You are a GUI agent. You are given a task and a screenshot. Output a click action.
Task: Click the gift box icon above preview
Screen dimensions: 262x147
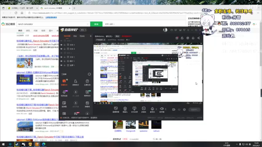pos(177,38)
